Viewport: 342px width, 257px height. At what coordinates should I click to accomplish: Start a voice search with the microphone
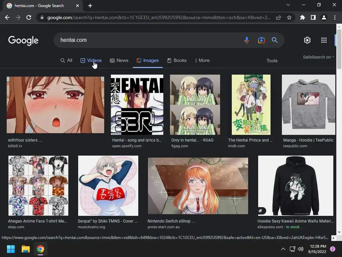tap(247, 40)
